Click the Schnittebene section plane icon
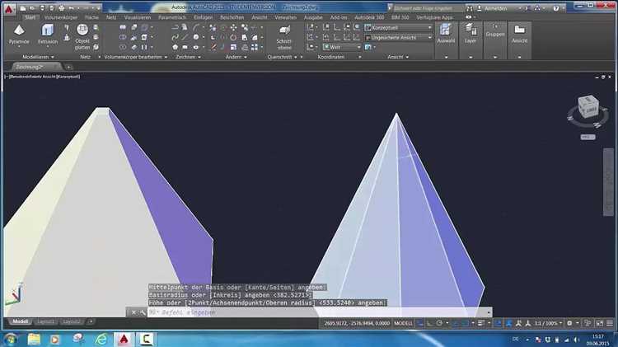 [284, 30]
